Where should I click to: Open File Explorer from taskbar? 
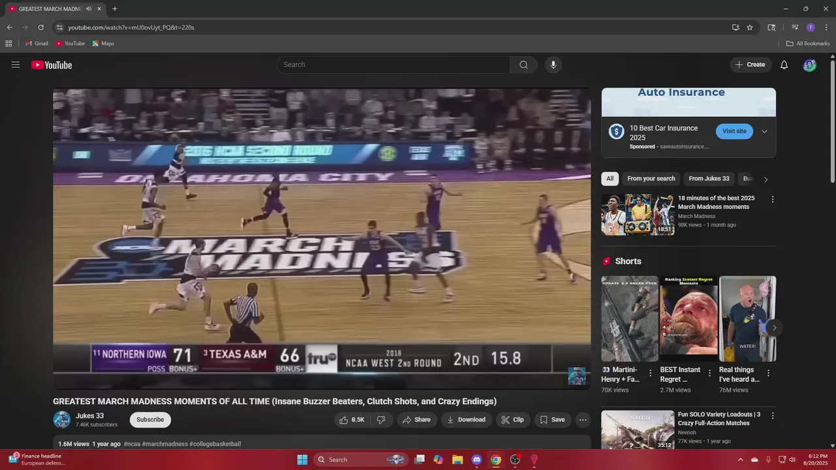click(x=457, y=460)
